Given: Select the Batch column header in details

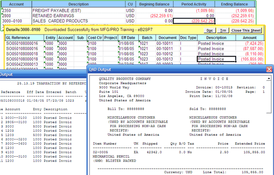Looking at the screenshot, I should pyautogui.click(x=147, y=38).
